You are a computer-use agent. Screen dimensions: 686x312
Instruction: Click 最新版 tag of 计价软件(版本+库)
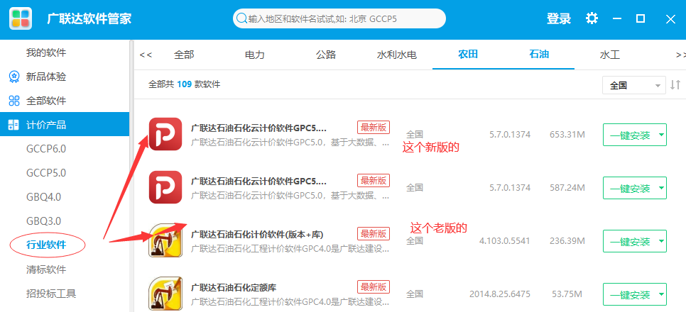(374, 233)
